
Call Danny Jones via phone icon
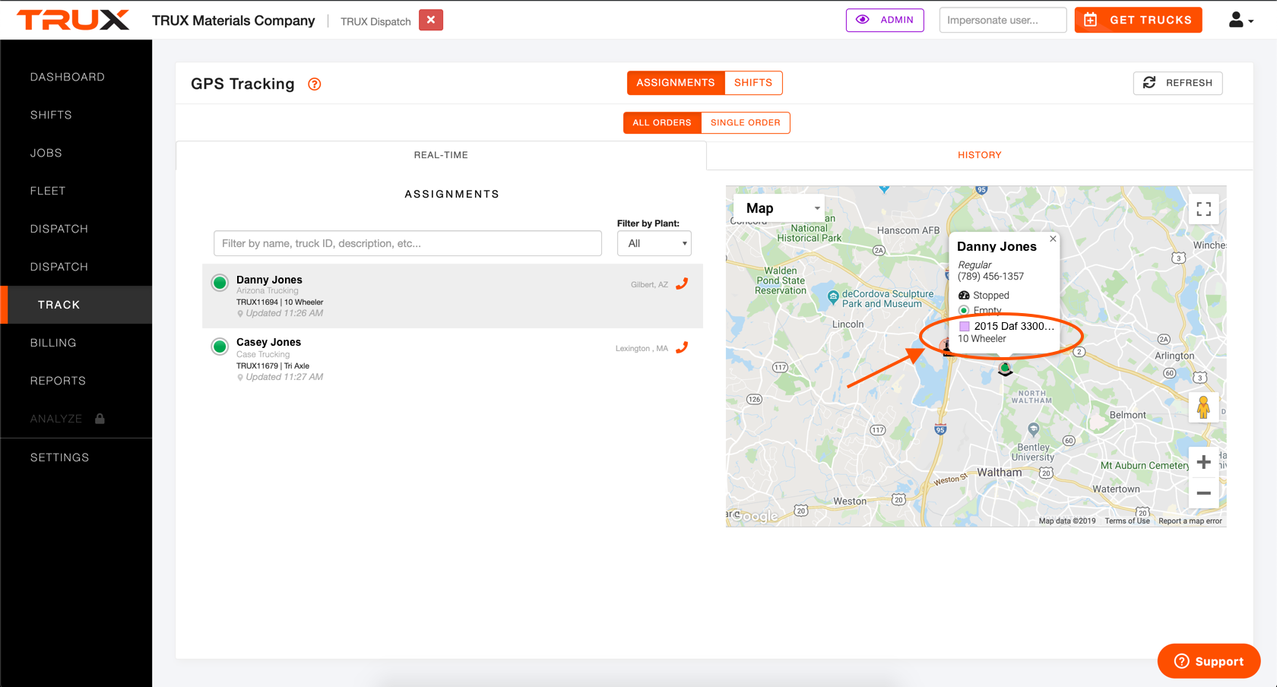click(x=682, y=284)
